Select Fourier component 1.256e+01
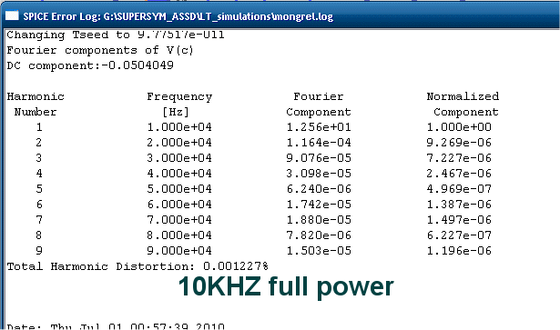The width and height of the screenshot is (560, 330). tap(319, 127)
